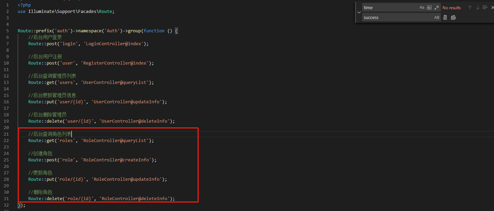Go to previous match arrow
Viewport: 494px width, 211px height.
[x=470, y=7]
